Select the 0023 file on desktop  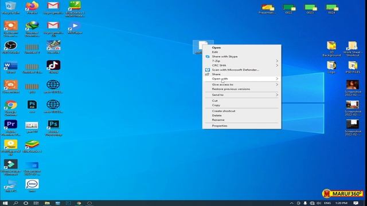[x=310, y=9]
